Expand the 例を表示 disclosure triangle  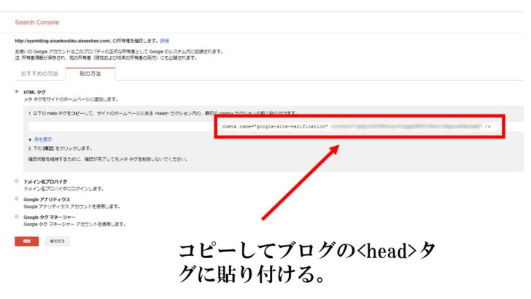31,139
